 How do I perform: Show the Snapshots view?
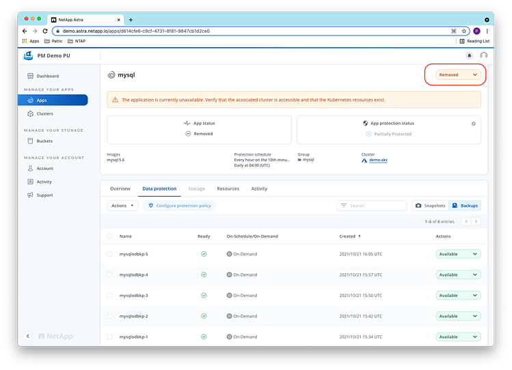tap(430, 205)
